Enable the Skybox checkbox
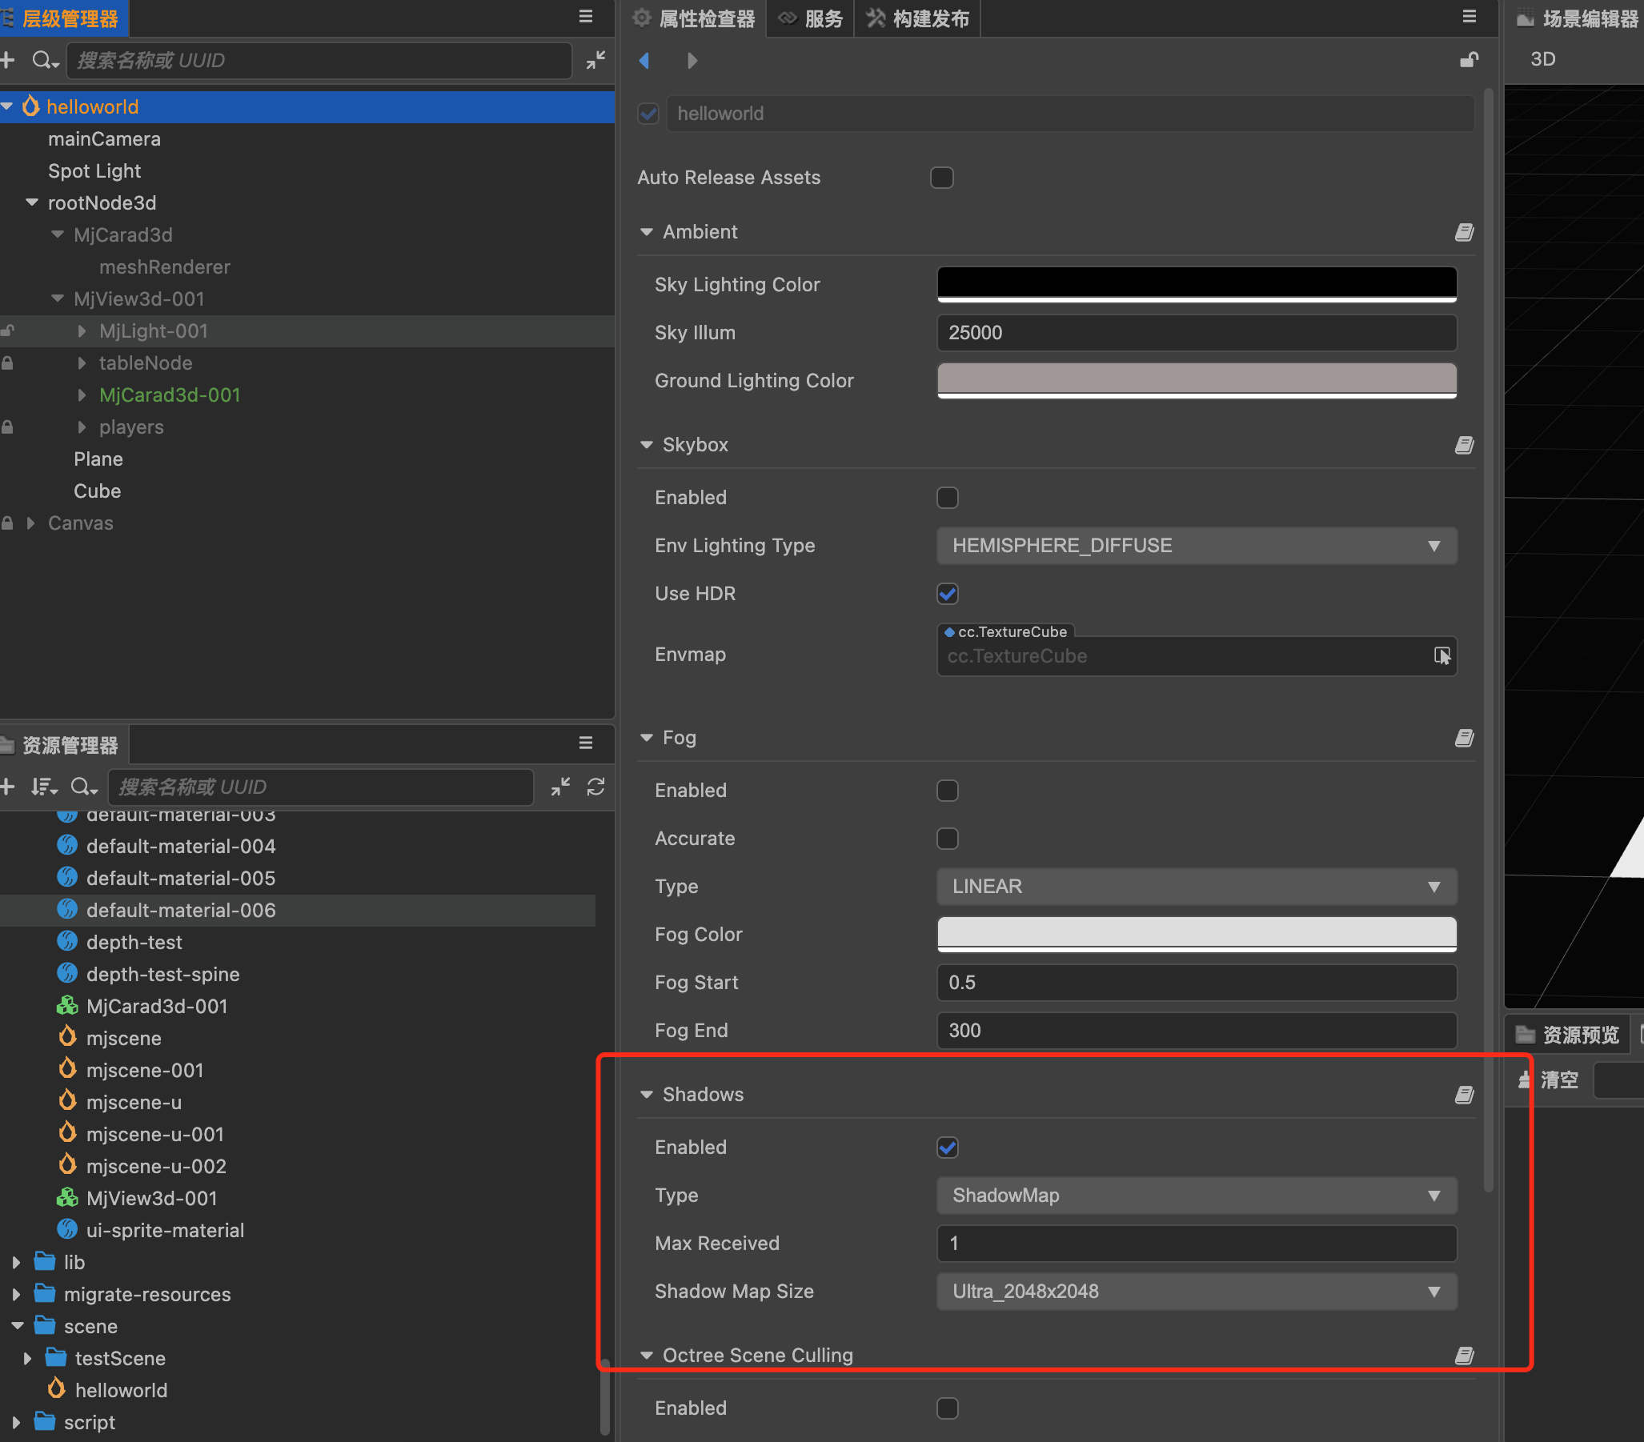Screen dimensions: 1644x1442 point(948,498)
